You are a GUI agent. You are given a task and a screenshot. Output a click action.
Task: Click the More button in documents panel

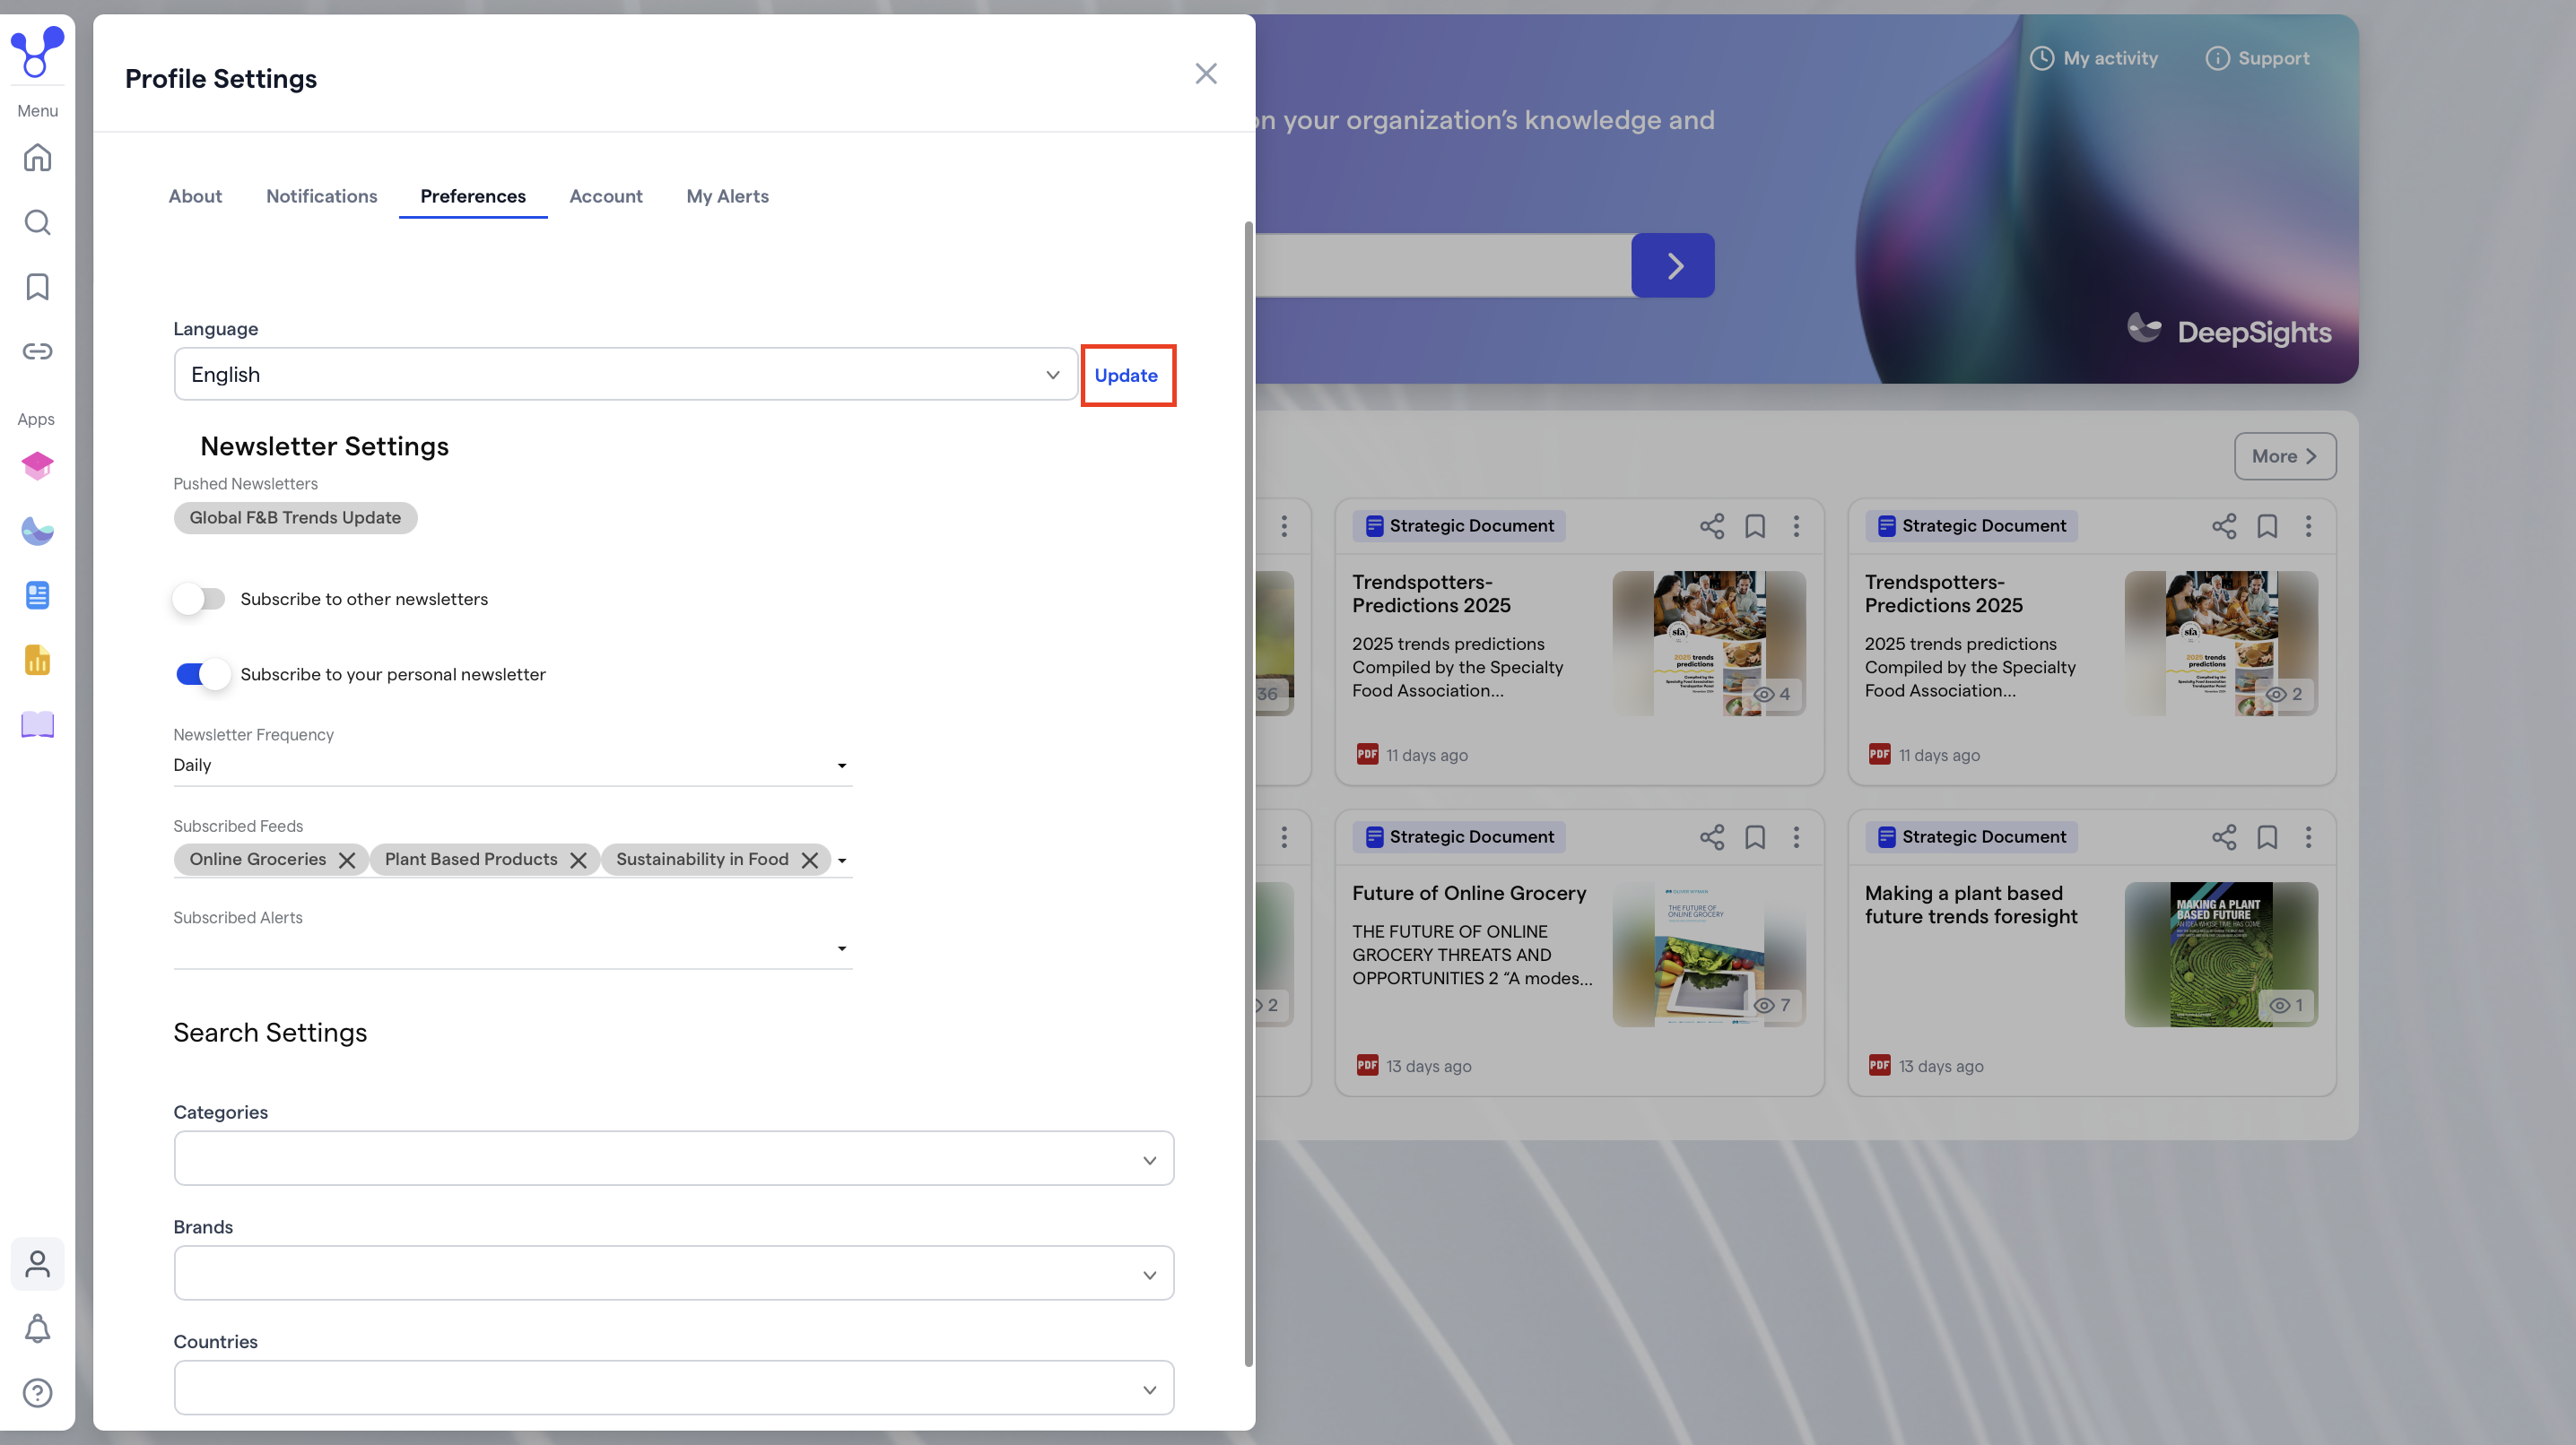coord(2284,455)
